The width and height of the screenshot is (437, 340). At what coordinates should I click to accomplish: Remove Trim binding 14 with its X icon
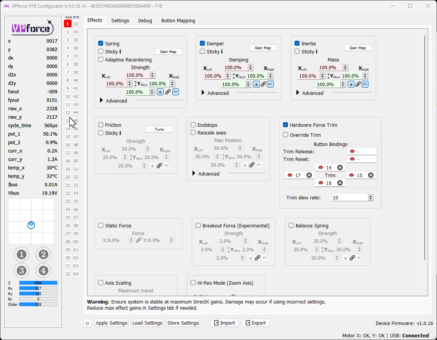(x=340, y=167)
